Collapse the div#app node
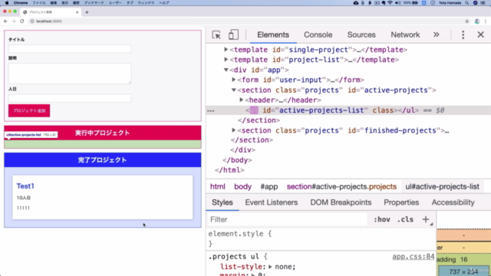Viewport: 491px width, 276px height. (x=226, y=70)
